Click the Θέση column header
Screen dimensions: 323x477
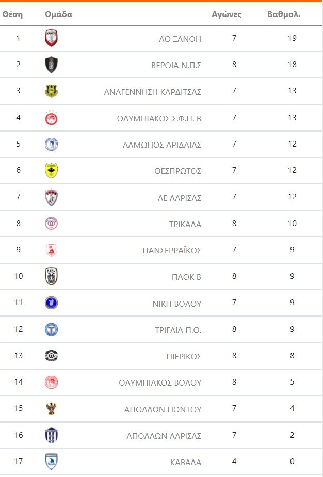pyautogui.click(x=13, y=14)
